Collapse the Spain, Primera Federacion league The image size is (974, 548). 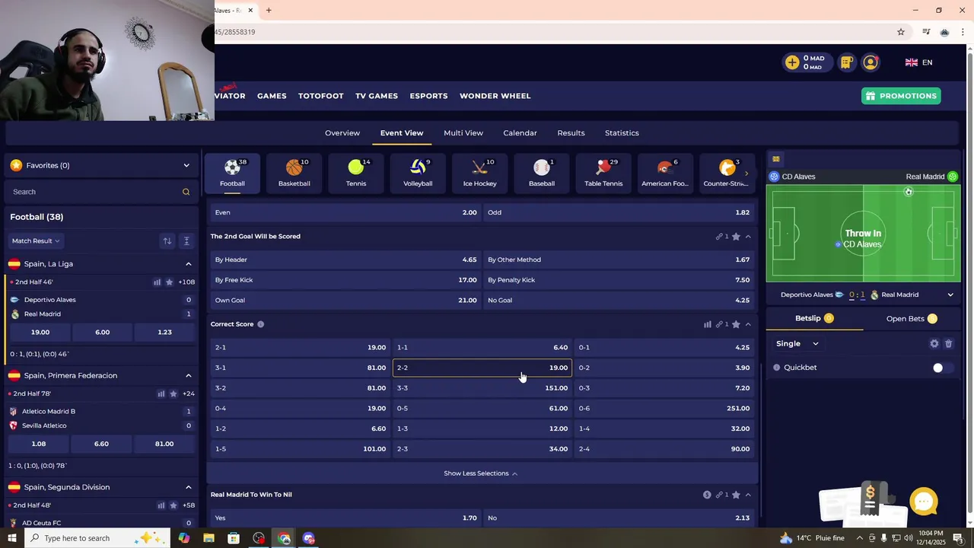pyautogui.click(x=189, y=375)
